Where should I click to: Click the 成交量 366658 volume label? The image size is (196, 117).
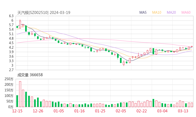point(30,75)
